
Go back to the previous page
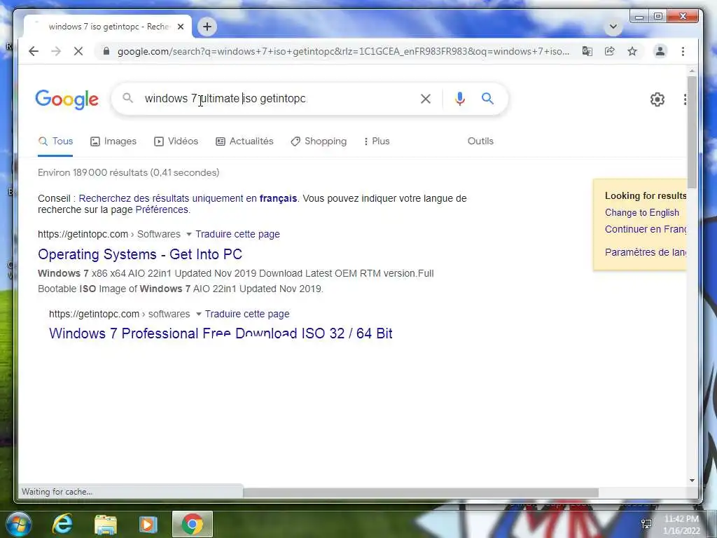click(x=34, y=51)
